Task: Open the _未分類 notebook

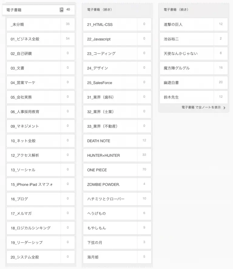Action: coord(33,24)
